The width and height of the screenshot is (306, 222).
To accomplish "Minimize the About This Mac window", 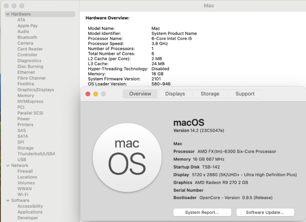I will click(96, 94).
